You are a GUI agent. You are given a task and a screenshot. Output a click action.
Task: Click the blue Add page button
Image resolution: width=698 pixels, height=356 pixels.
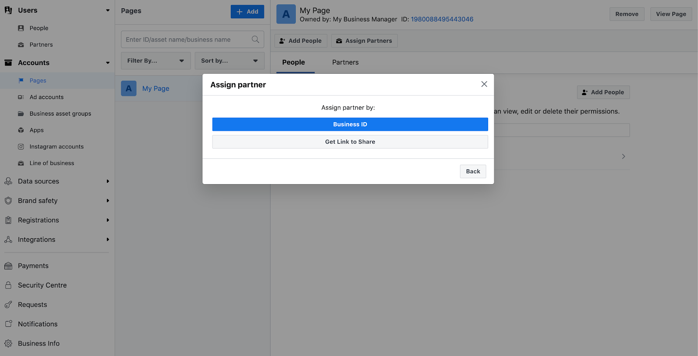(247, 12)
